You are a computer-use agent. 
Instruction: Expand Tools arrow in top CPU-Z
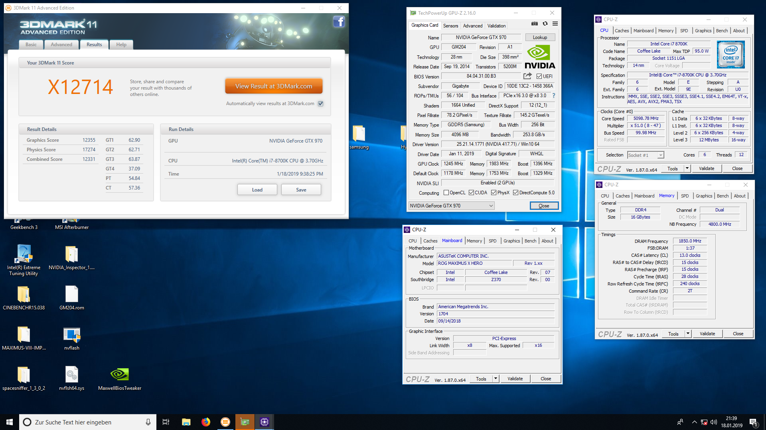[x=687, y=168]
